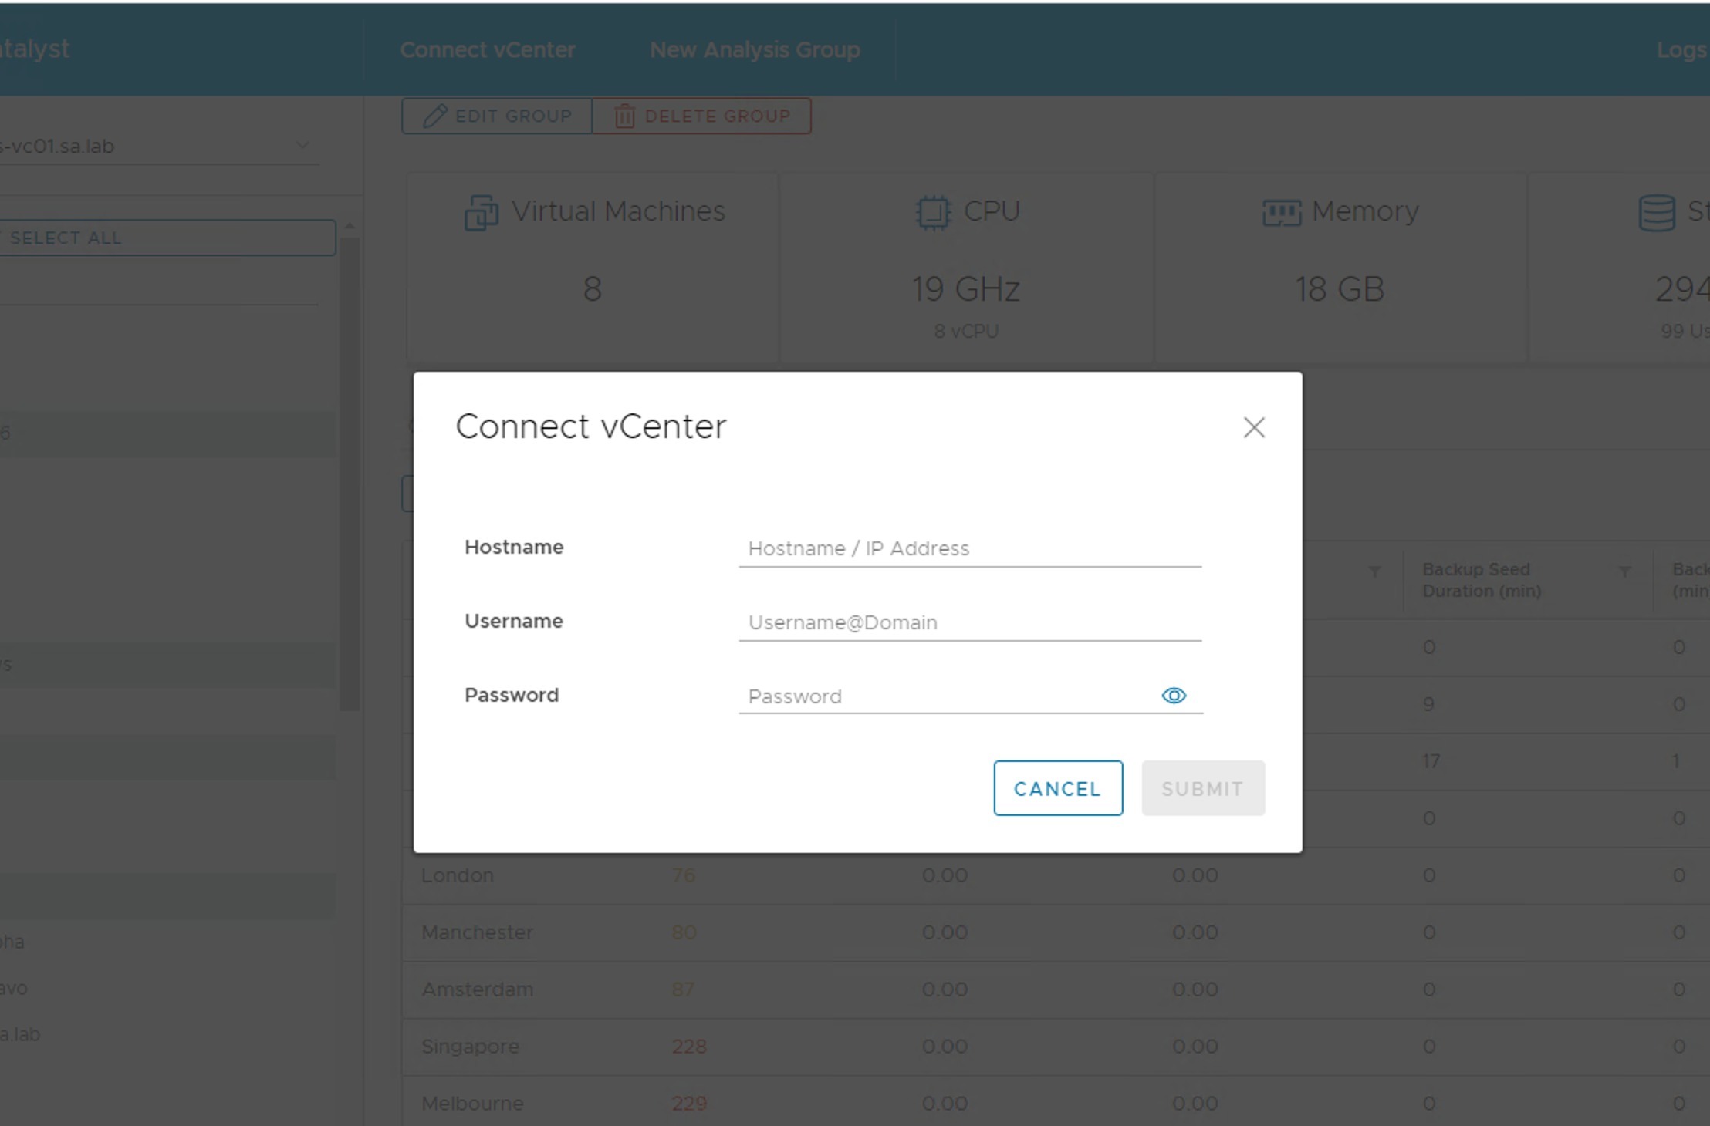This screenshot has width=1710, height=1126.
Task: Click the Storage database icon
Action: click(1656, 212)
